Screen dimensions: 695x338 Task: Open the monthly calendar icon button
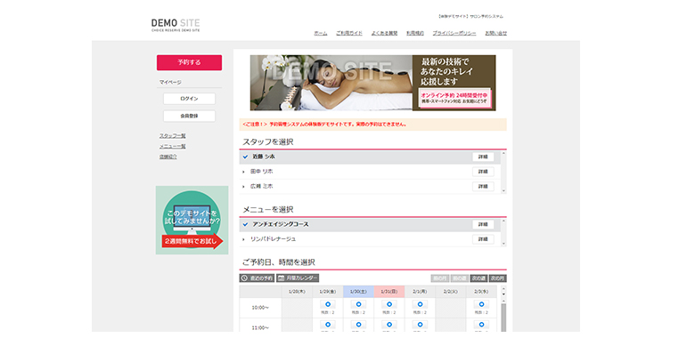point(298,278)
